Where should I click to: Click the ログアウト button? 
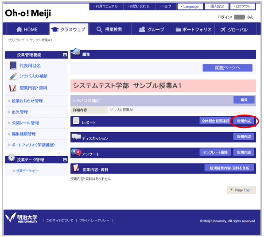[x=243, y=6]
